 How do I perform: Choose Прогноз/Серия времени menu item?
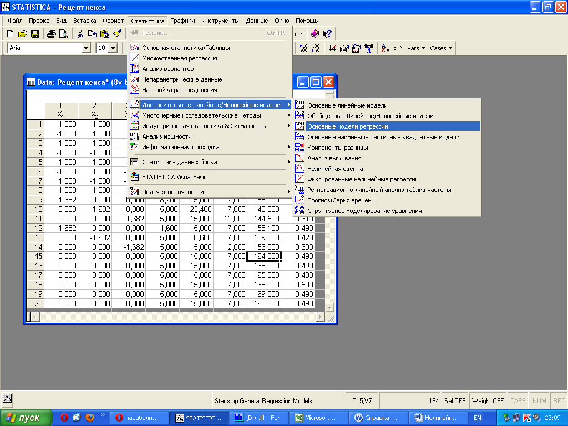point(387,200)
